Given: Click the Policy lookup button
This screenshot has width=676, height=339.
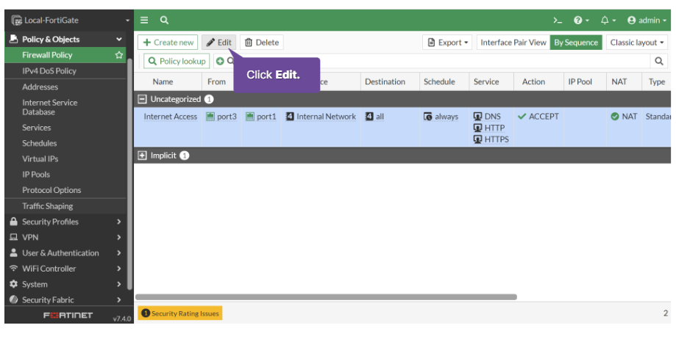Looking at the screenshot, I should [177, 61].
